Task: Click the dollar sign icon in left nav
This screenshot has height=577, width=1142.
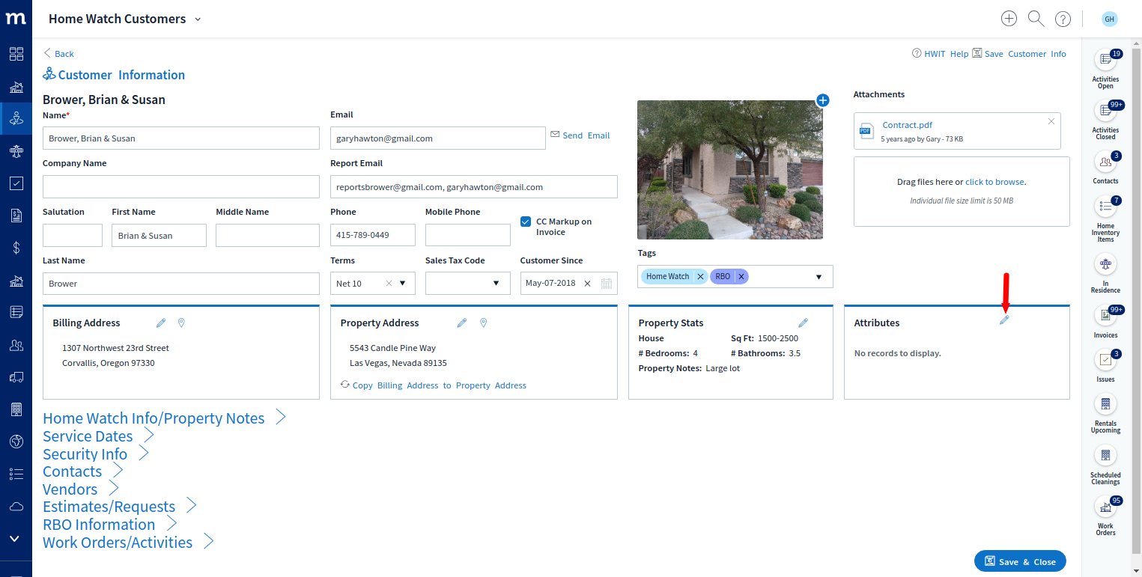Action: (16, 248)
